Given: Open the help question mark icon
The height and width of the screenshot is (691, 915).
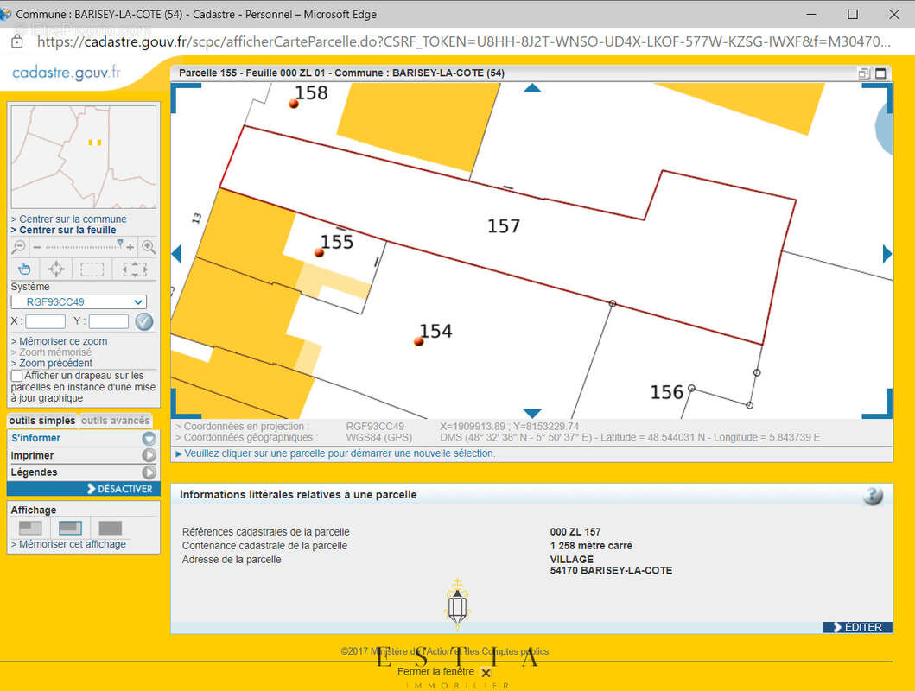Looking at the screenshot, I should point(873,495).
